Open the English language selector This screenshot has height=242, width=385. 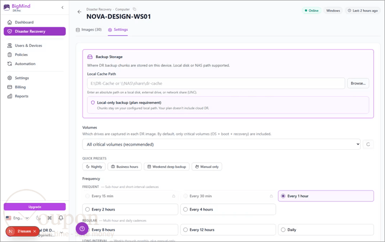tap(17, 218)
